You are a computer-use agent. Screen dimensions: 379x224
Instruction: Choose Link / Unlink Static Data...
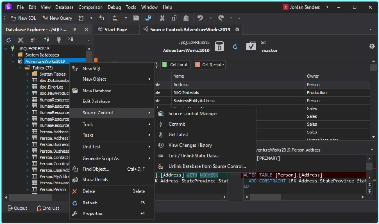click(205, 156)
